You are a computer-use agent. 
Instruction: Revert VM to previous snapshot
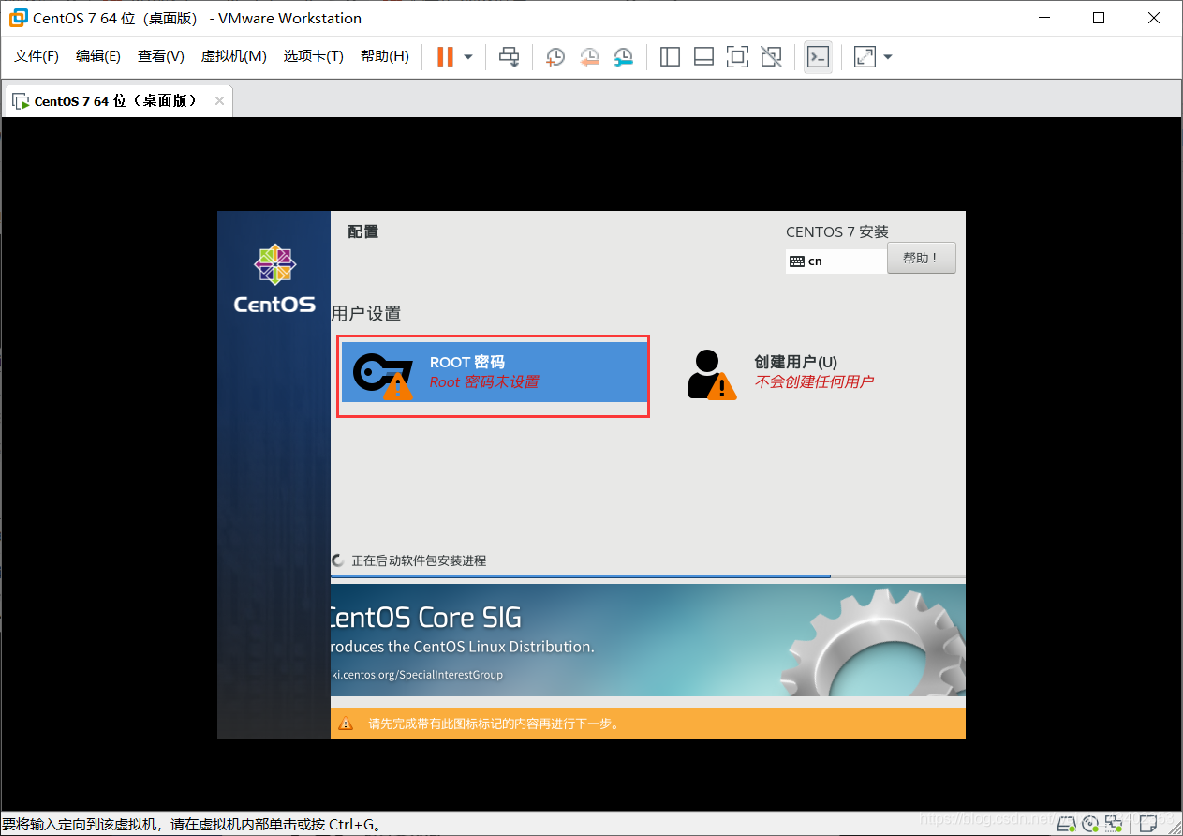(x=589, y=57)
